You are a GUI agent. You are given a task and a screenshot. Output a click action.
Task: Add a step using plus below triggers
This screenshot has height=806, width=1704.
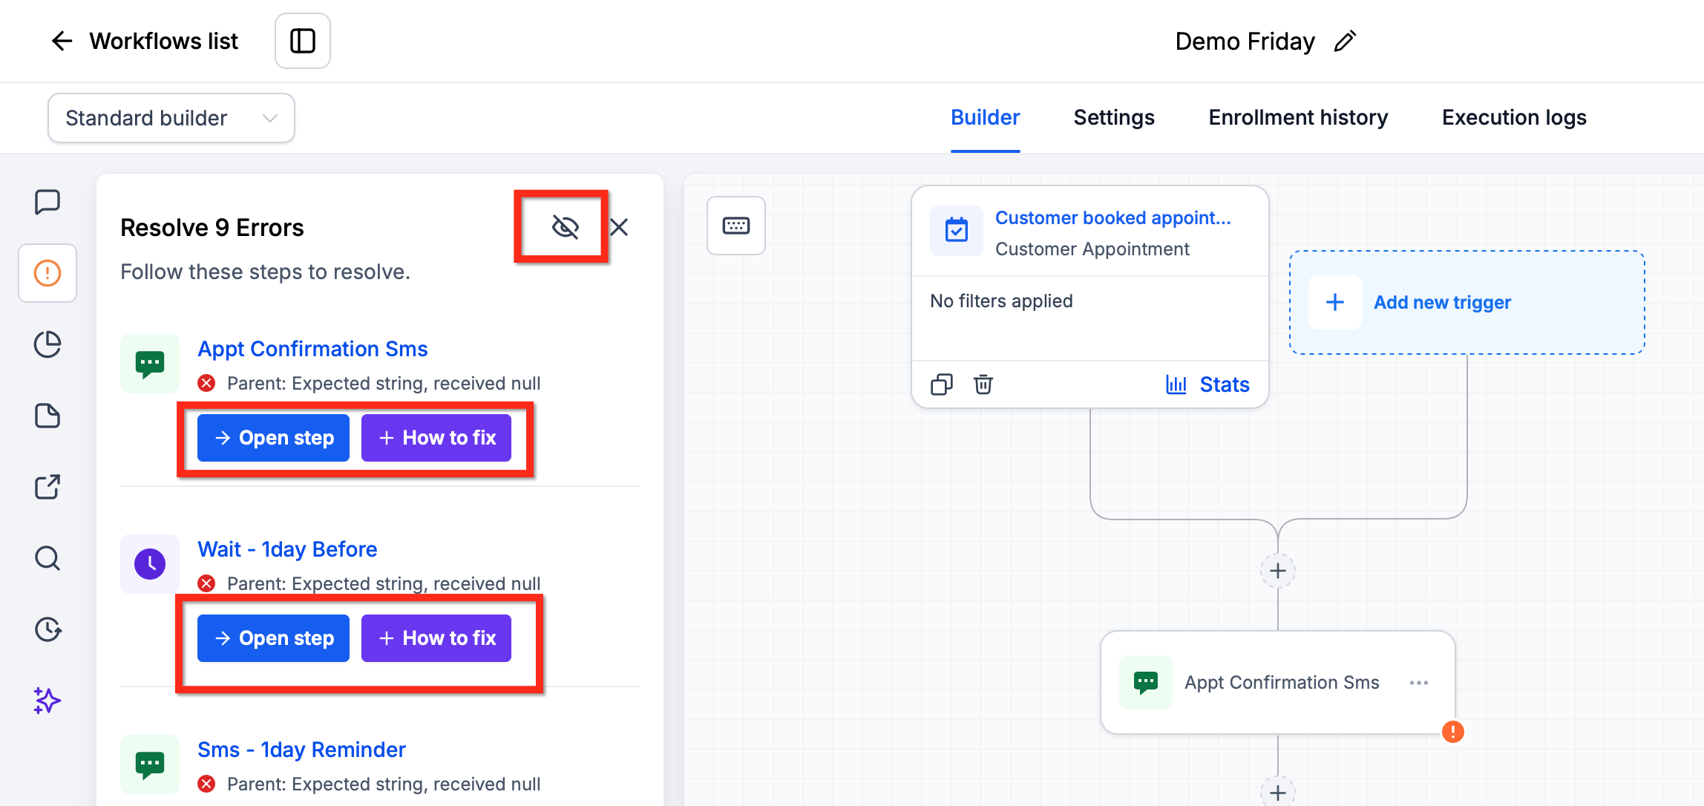click(1278, 571)
